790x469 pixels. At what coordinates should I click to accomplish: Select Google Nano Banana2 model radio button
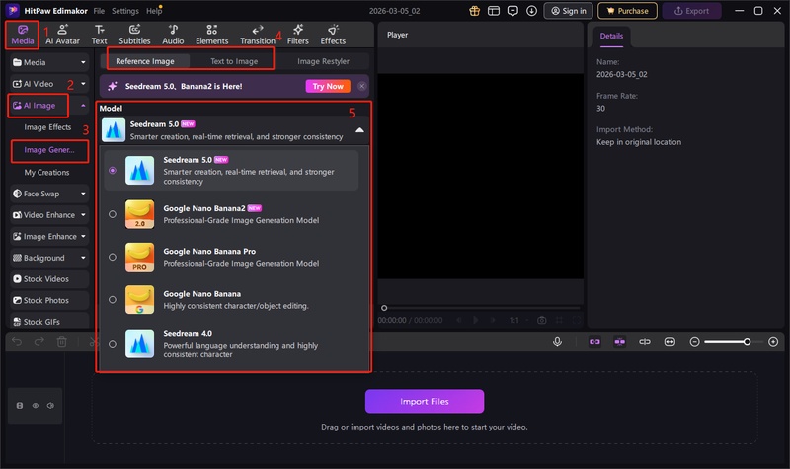[113, 214]
